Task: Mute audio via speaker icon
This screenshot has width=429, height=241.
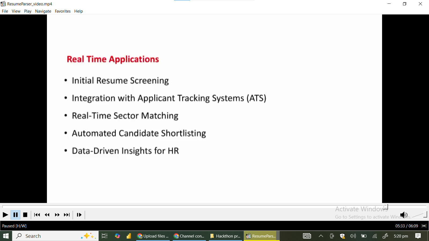Action: coord(404,215)
